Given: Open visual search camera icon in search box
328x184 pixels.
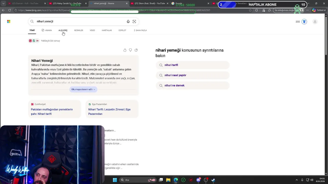Looking at the screenshot, I should (134, 21).
